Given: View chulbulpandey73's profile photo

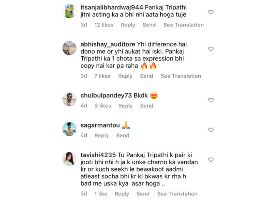Looking at the screenshot, I should coord(69,99).
